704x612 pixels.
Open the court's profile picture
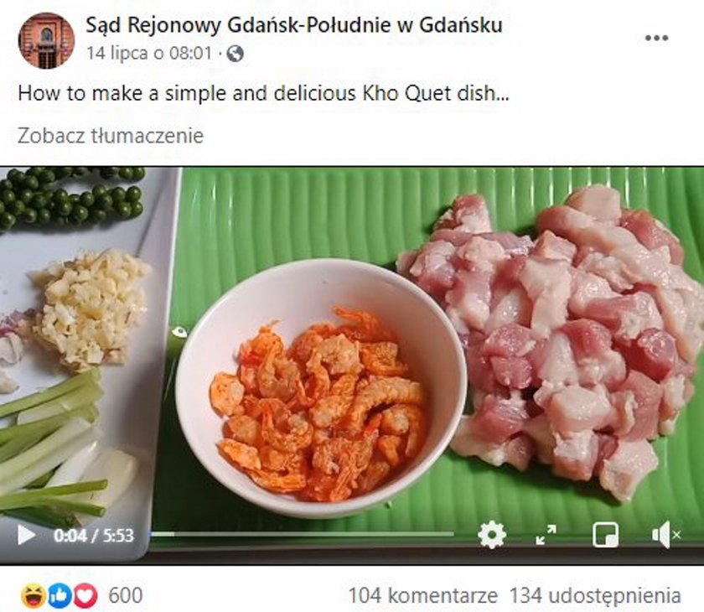(46, 40)
